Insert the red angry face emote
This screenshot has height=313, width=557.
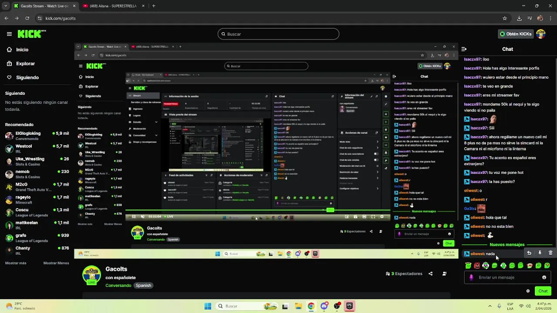(x=477, y=265)
